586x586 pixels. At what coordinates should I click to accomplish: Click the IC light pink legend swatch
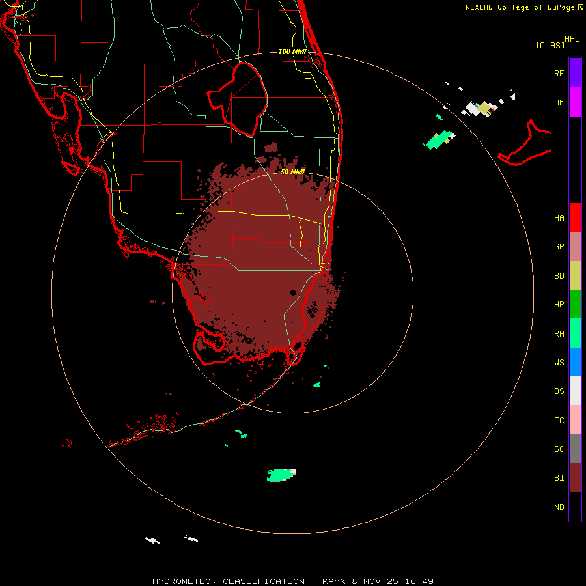tap(575, 420)
